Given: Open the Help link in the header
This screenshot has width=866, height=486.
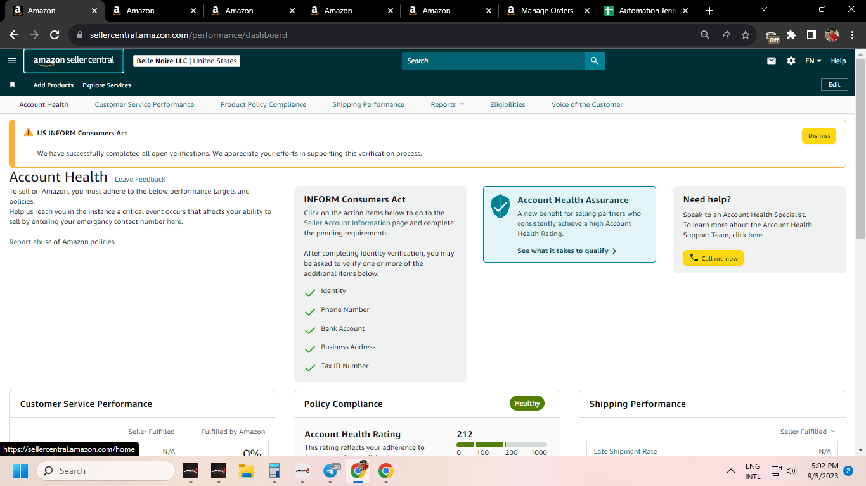Looking at the screenshot, I should click(838, 61).
